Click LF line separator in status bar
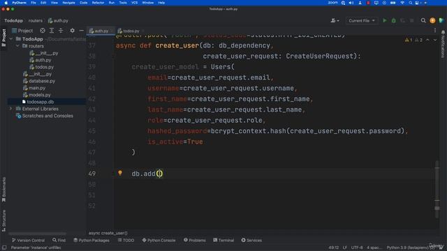This screenshot has height=251, width=447. (344, 248)
